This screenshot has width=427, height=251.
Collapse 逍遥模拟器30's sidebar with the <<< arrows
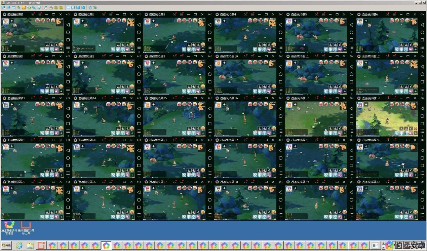423,182
